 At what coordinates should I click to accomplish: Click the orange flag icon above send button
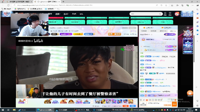click(x=175, y=100)
